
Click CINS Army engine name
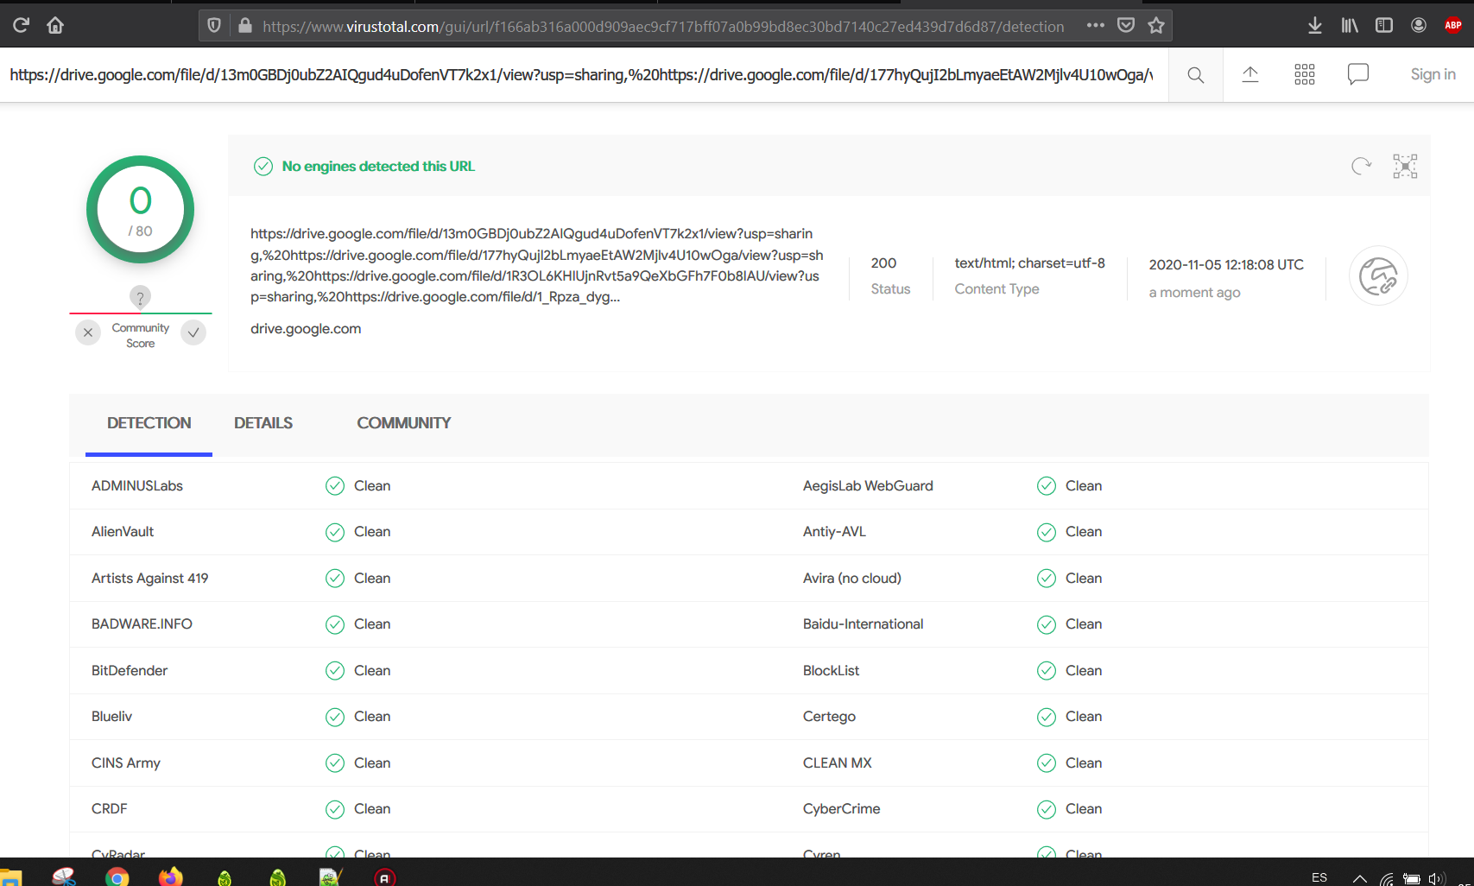point(126,763)
